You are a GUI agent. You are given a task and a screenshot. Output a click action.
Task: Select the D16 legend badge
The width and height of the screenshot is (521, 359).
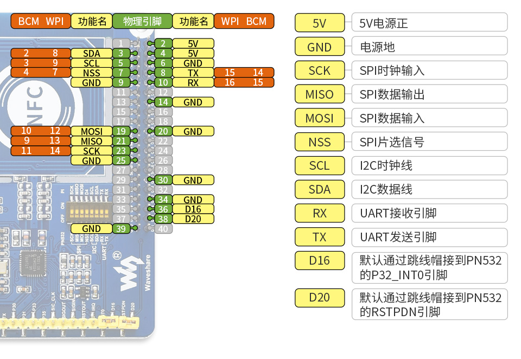319,260
